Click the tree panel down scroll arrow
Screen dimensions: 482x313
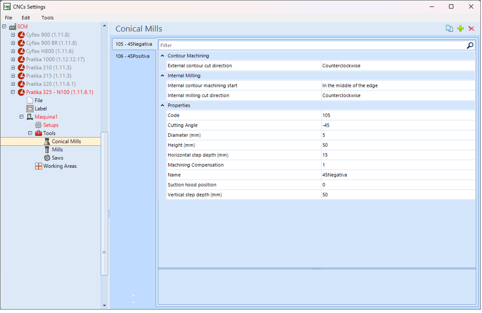point(105,306)
